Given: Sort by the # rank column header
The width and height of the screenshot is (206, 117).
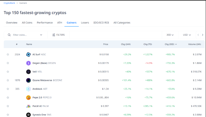Looking at the screenshot, I should click(17, 44).
